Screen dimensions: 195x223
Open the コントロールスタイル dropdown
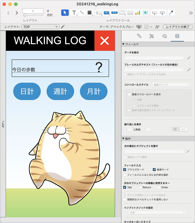tap(172, 85)
